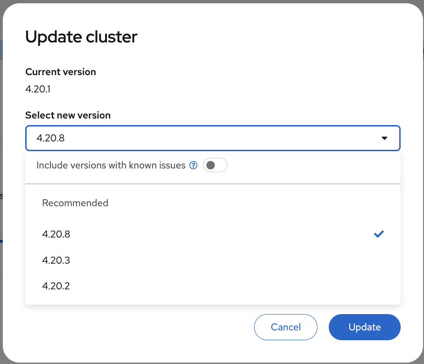424x364 pixels.
Task: Click the Update button to confirm
Action: (364, 327)
